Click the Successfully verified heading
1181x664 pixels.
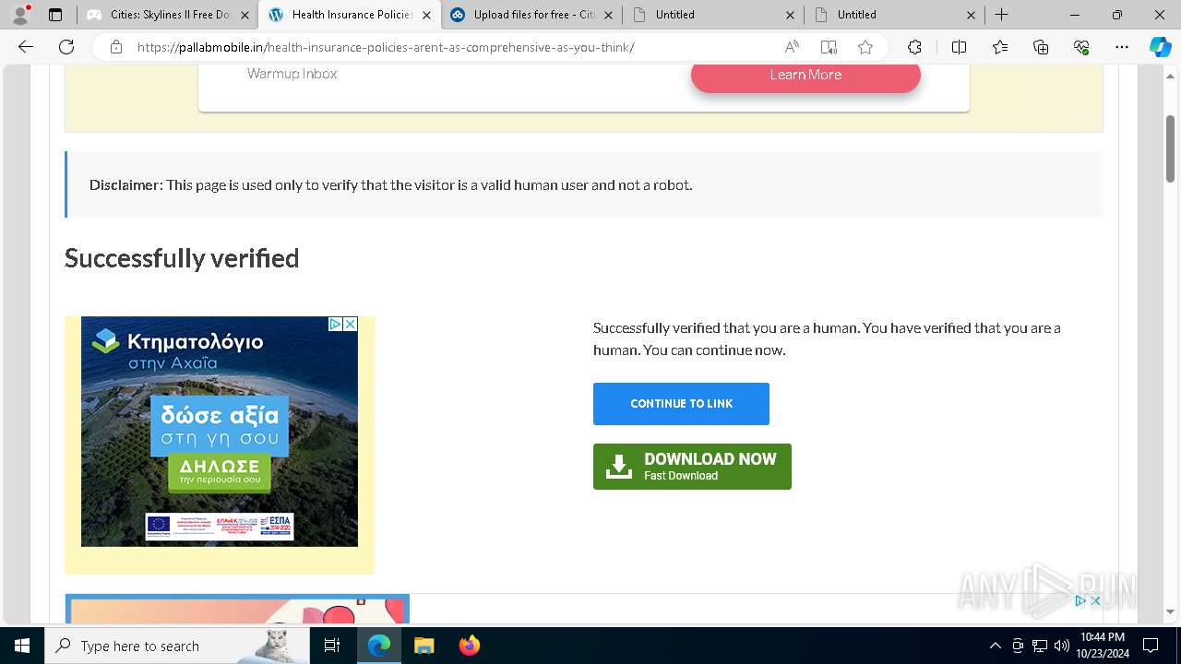tap(182, 258)
